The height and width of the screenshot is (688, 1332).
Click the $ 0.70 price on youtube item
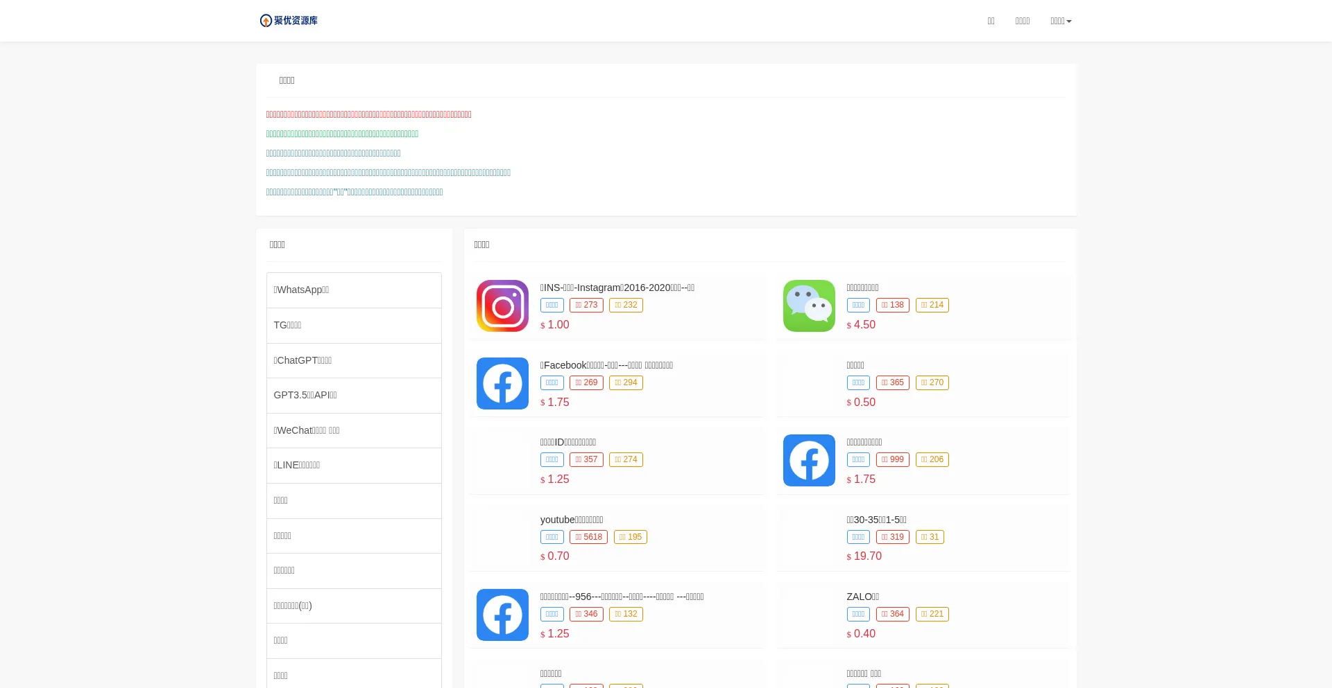click(x=554, y=556)
